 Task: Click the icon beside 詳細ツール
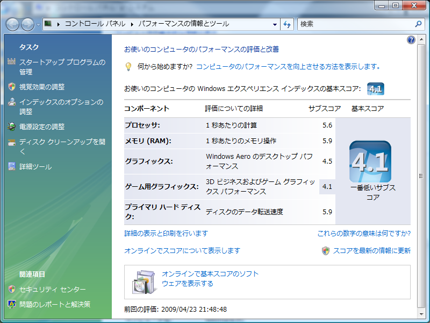tap(11, 166)
